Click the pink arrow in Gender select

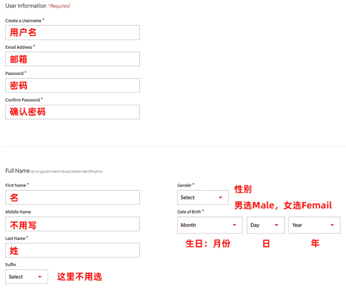pyautogui.click(x=220, y=198)
